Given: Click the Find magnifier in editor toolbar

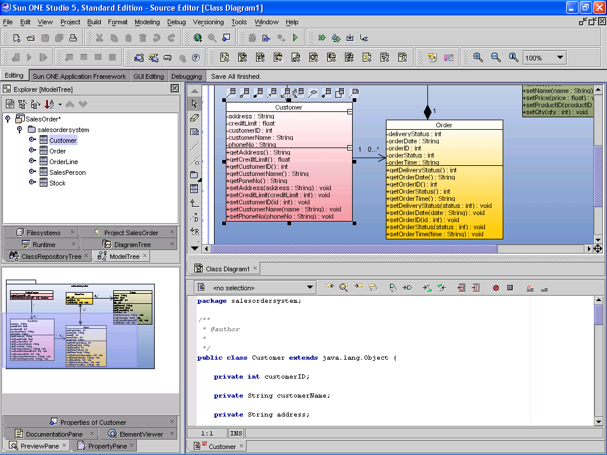Looking at the screenshot, I should point(344,287).
